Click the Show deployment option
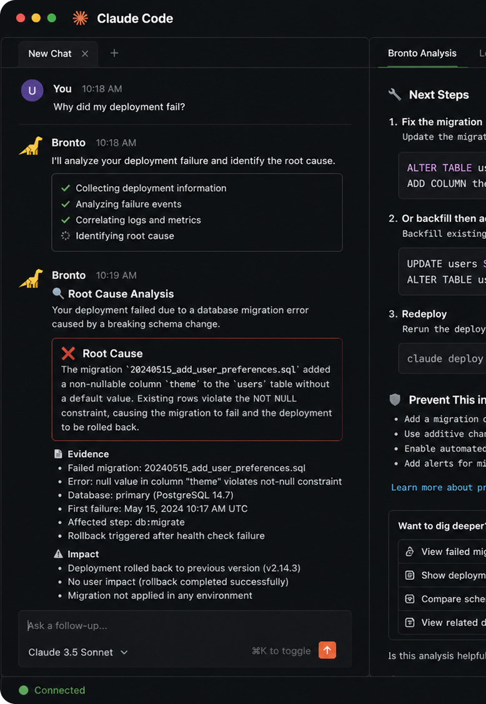The width and height of the screenshot is (486, 704). [x=442, y=575]
